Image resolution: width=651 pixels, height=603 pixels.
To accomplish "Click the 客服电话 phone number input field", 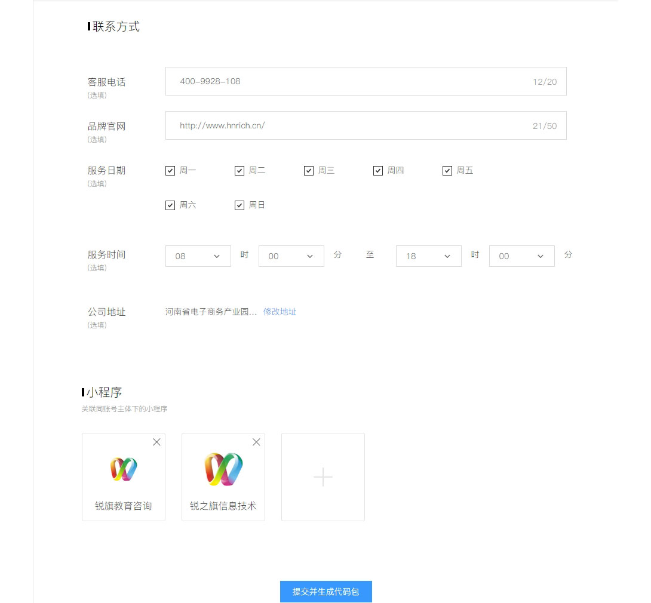I will click(366, 81).
